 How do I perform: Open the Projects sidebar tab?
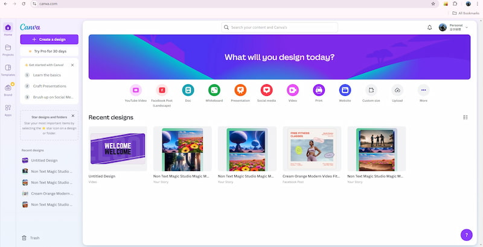coord(8,49)
